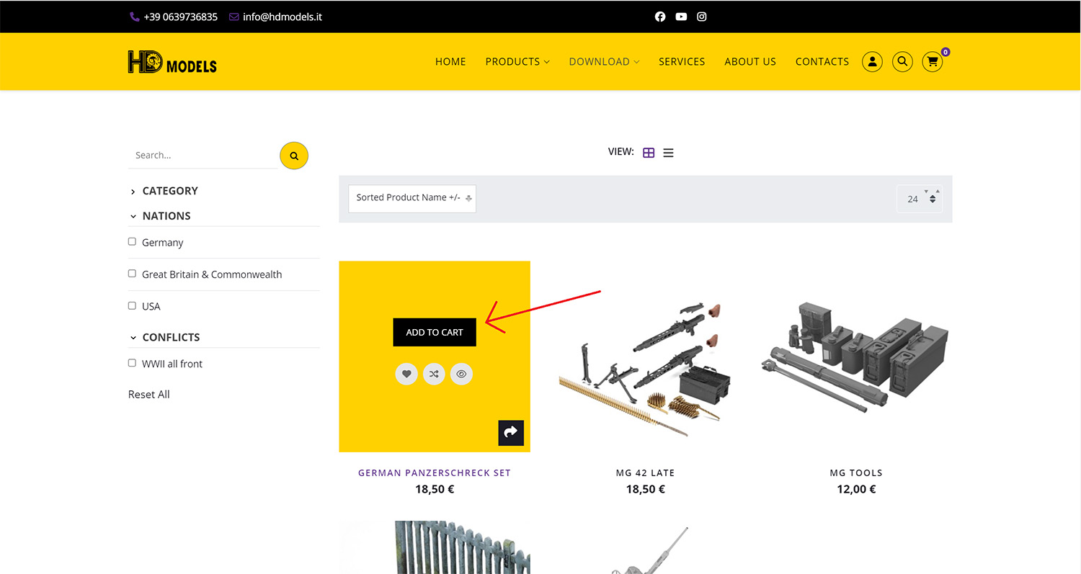This screenshot has height=574, width=1081.
Task: Open the YouTube channel icon
Action: [x=681, y=17]
